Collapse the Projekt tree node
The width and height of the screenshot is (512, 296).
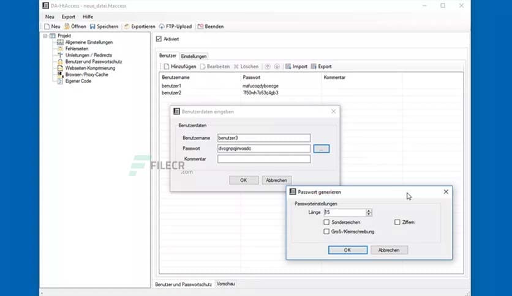45,36
